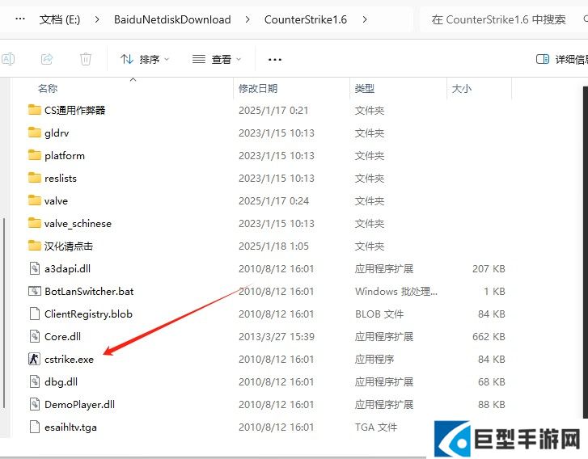Screen dimensions: 588x459
Task: Expand chevron after 文档 (E:) in the address bar
Action: click(x=97, y=19)
